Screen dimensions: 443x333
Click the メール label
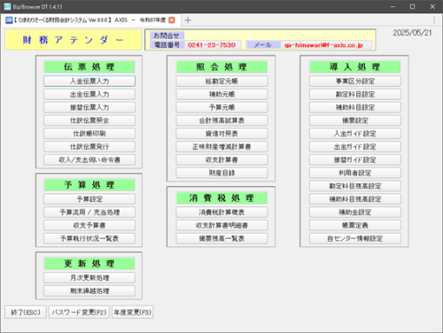click(263, 45)
